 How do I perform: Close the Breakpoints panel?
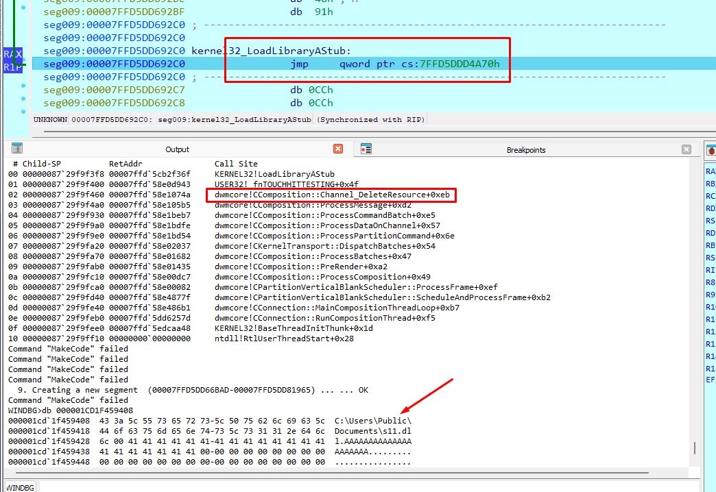tap(687, 149)
